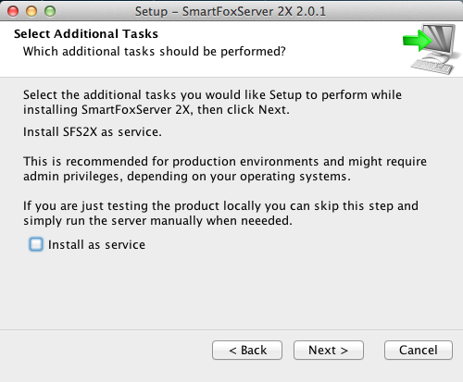The height and width of the screenshot is (382, 463).
Task: Go to the next step with Next >
Action: [x=329, y=351]
